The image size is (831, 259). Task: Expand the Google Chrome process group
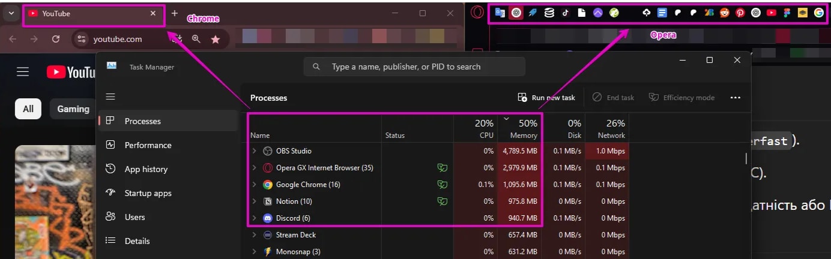[x=254, y=185]
